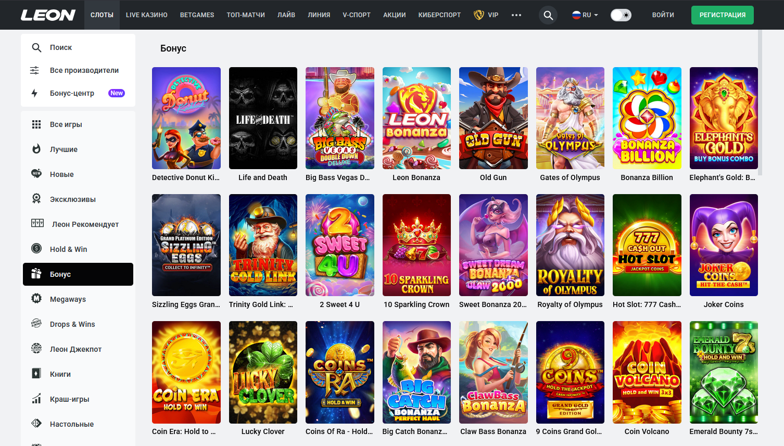Screen dimensions: 784x446
Task: Click the gift box icon for Бонус
Action: point(36,274)
